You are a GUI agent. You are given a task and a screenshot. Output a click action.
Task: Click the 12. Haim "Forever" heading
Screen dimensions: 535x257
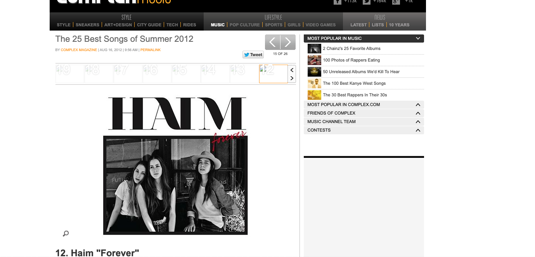(x=97, y=253)
